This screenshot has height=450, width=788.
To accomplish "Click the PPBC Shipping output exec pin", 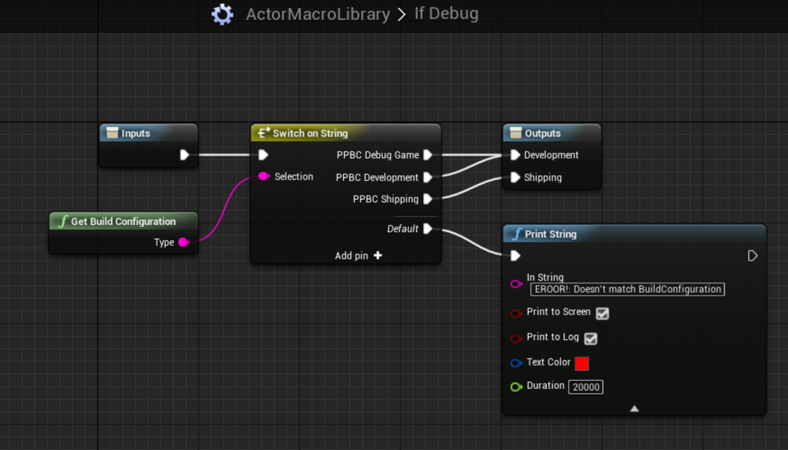I will tap(428, 199).
